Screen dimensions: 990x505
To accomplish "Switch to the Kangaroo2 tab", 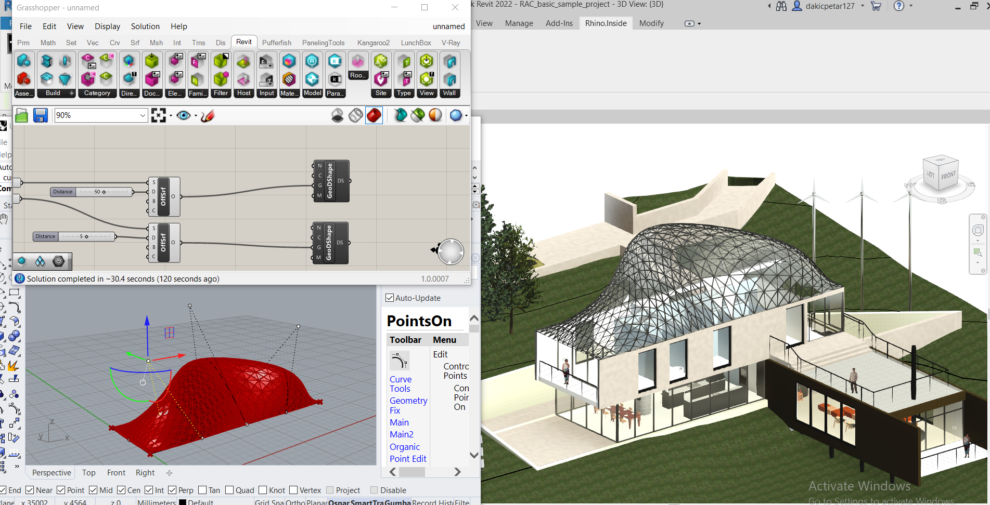I will click(374, 43).
